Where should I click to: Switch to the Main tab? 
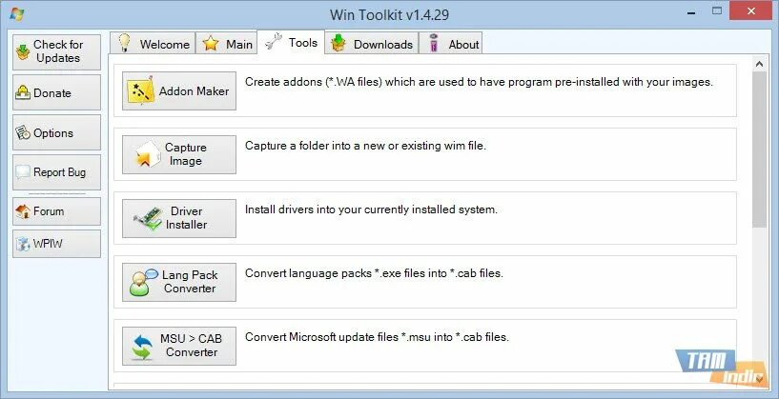pos(227,43)
